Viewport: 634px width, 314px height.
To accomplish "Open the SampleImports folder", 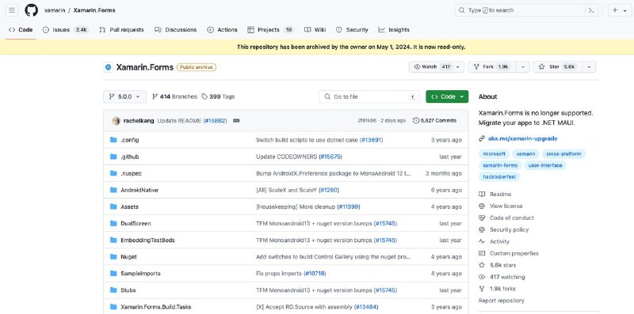I will pos(141,274).
